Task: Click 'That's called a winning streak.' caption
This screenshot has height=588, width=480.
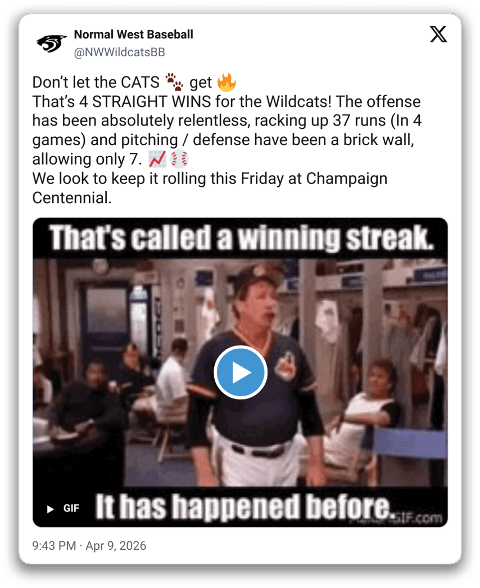Action: [x=242, y=238]
